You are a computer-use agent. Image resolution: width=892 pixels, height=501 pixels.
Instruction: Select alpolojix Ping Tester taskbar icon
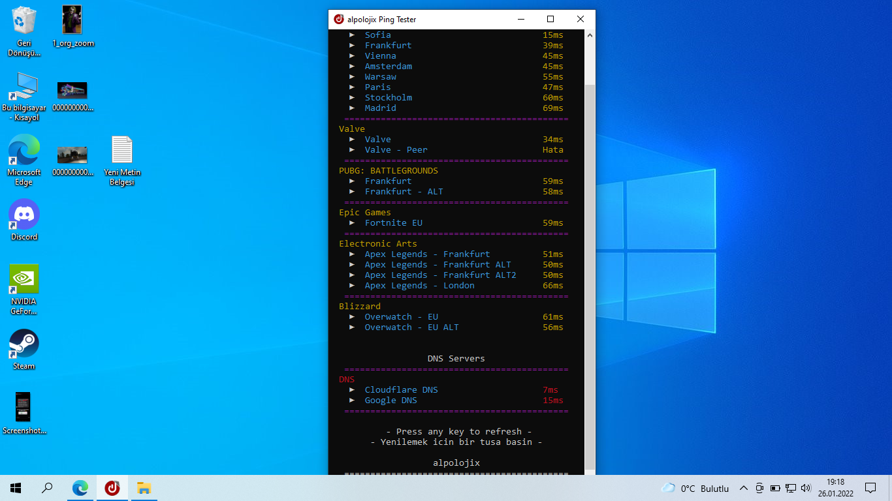(x=112, y=488)
